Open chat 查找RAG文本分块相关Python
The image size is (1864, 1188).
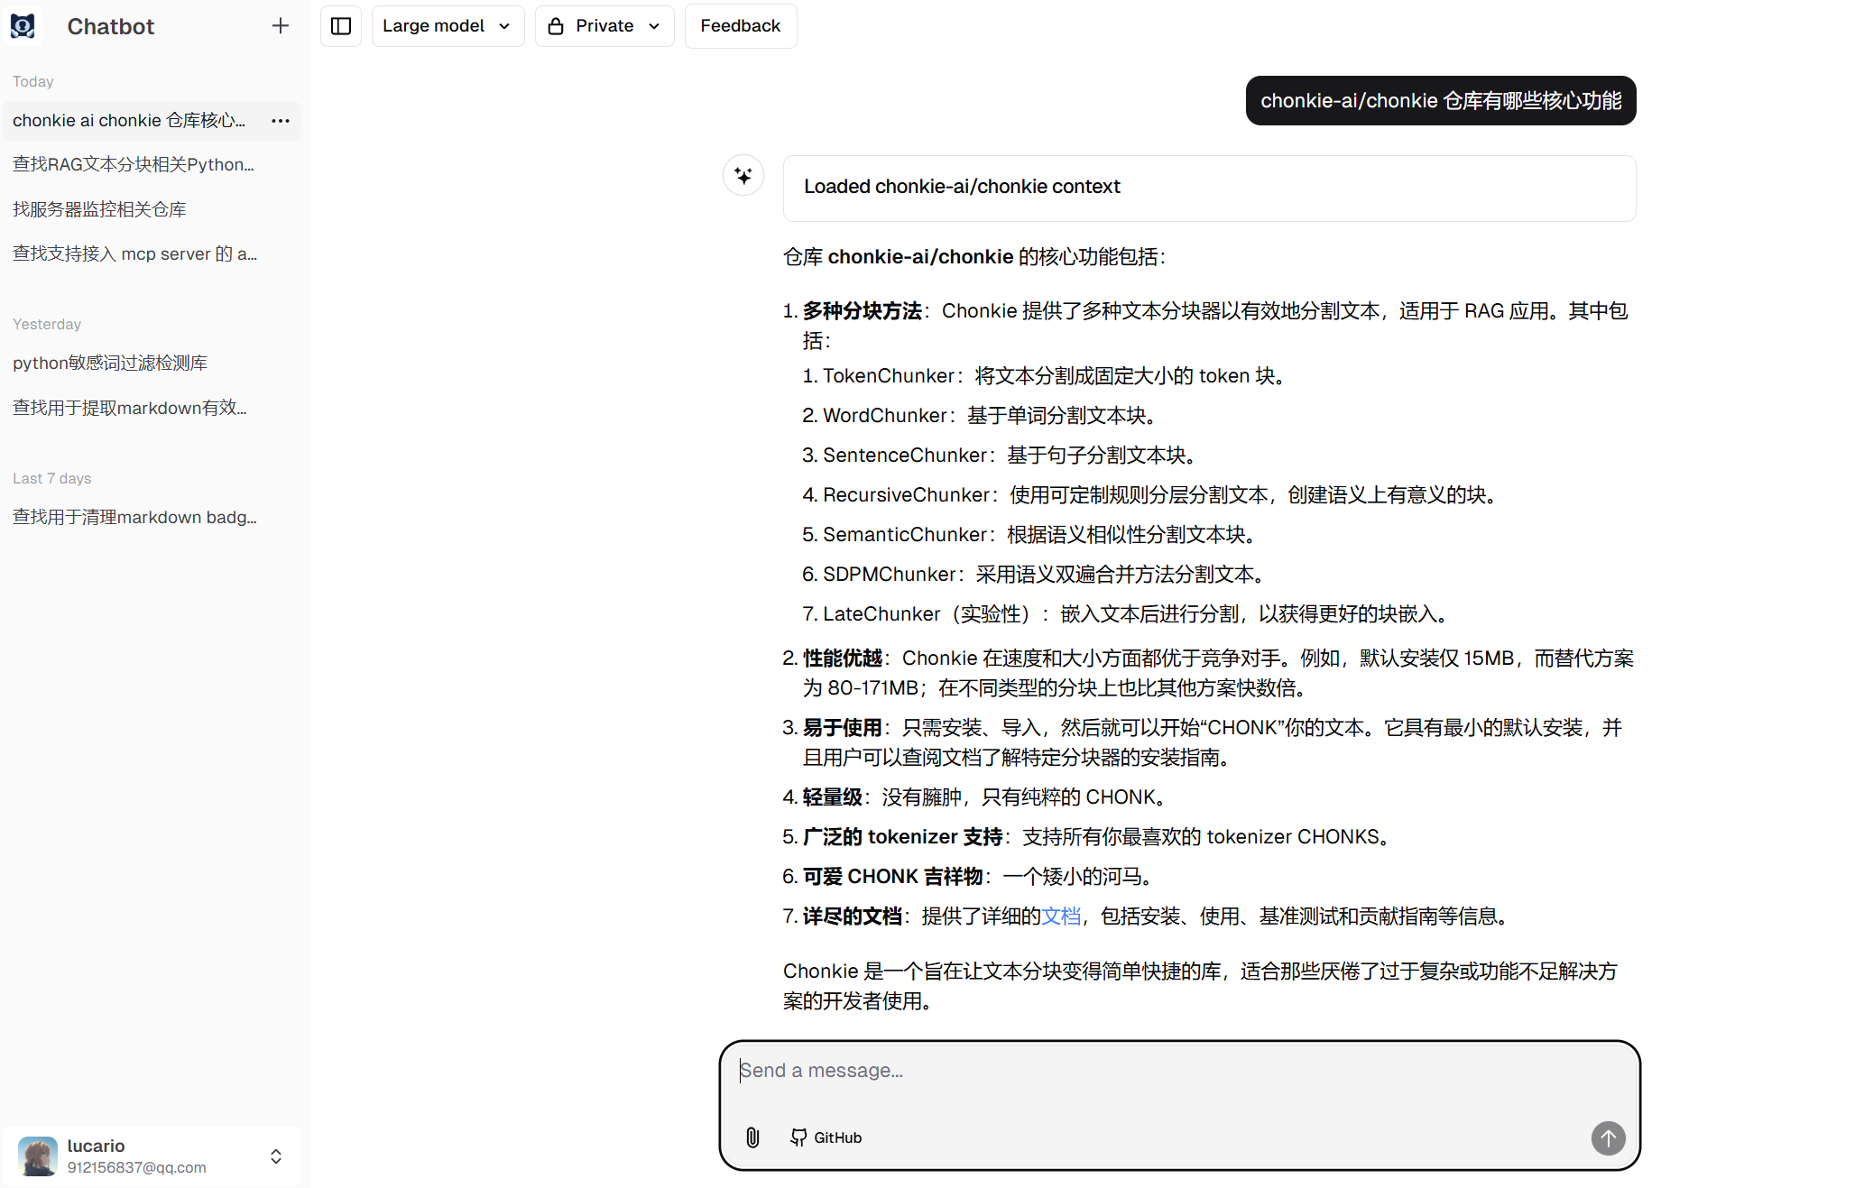coord(152,164)
